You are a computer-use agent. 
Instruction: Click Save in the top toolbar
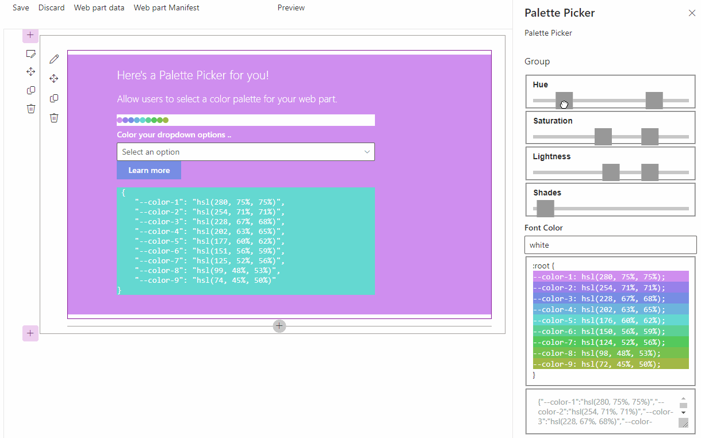click(21, 7)
